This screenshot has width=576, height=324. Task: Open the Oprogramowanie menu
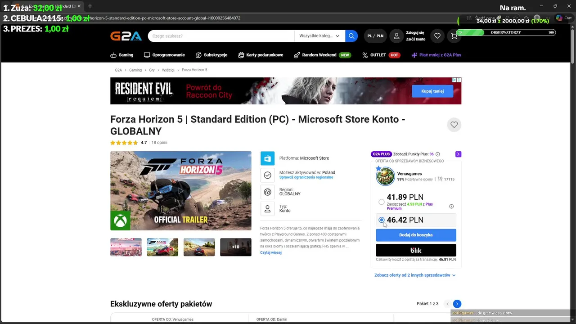coord(164,55)
